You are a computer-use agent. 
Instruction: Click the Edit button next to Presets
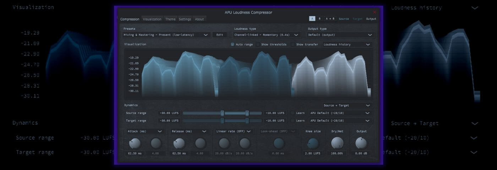[220, 35]
